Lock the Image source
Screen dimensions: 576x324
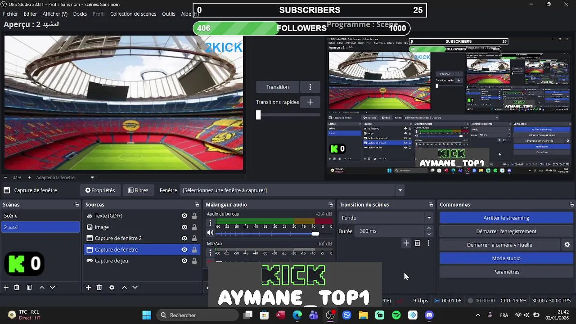[194, 227]
